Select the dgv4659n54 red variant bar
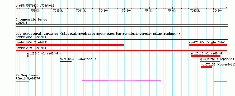The width and height of the screenshot is (235, 96). pos(210,62)
